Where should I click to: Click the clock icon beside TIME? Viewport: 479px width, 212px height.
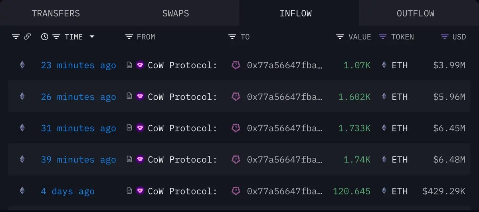coord(45,37)
